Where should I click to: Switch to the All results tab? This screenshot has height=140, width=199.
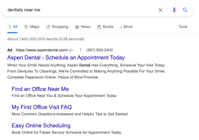point(12,27)
